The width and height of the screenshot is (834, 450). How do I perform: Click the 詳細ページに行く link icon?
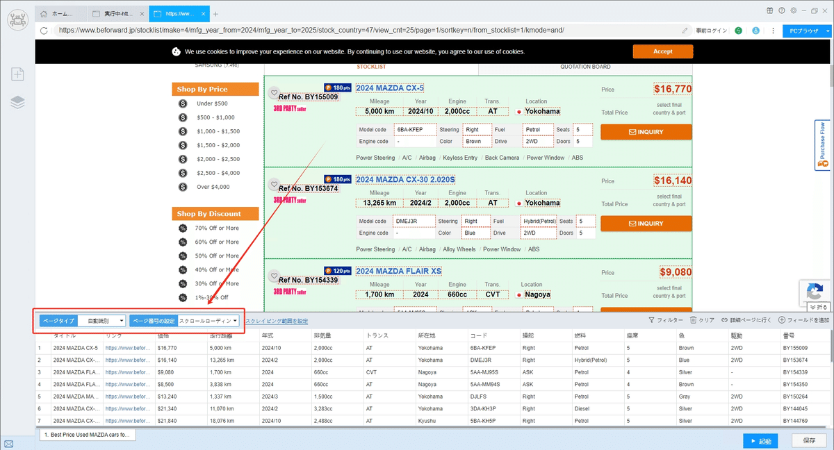point(725,320)
